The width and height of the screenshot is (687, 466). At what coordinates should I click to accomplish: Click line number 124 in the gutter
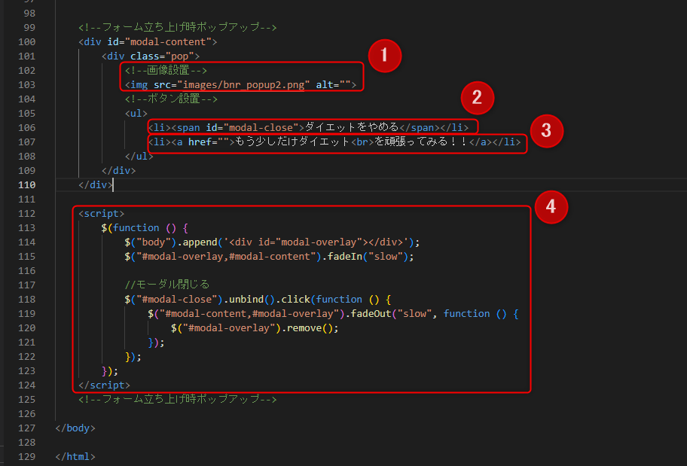click(x=26, y=385)
